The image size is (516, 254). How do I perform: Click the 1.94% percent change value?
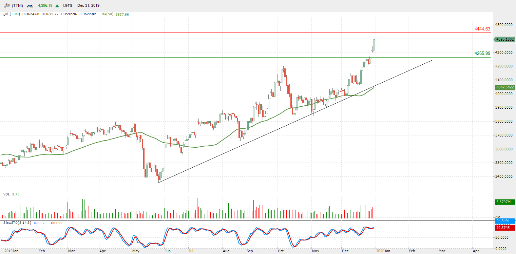pyautogui.click(x=68, y=6)
